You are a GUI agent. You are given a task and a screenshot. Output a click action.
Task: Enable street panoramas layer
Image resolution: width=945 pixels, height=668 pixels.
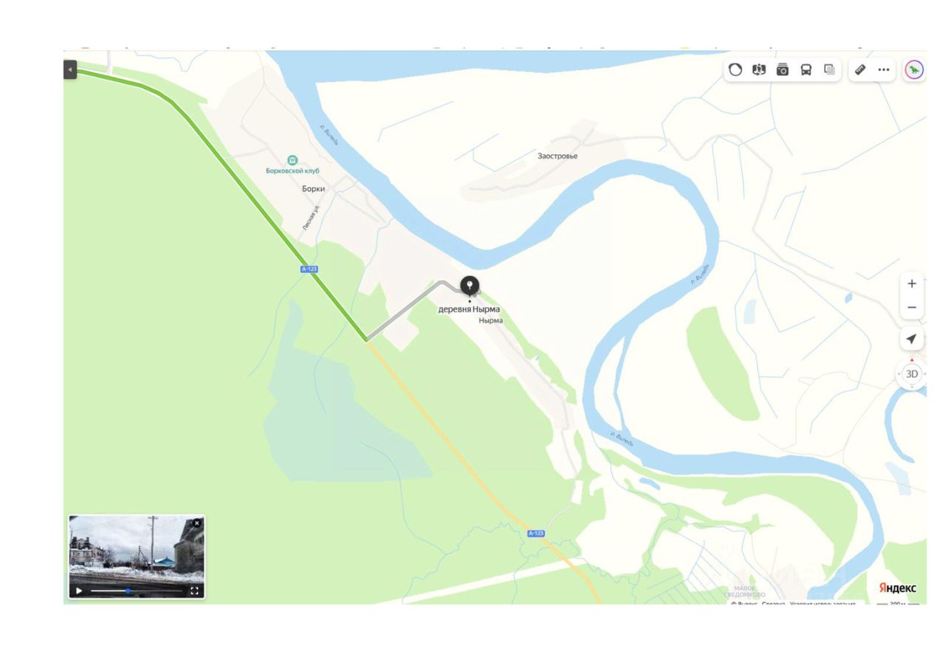click(759, 69)
